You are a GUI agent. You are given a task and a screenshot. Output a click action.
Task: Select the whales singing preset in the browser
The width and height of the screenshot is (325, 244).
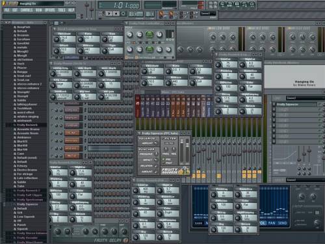[x=28, y=116]
